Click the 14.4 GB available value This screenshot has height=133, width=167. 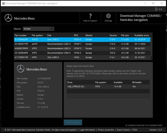coord(118,87)
